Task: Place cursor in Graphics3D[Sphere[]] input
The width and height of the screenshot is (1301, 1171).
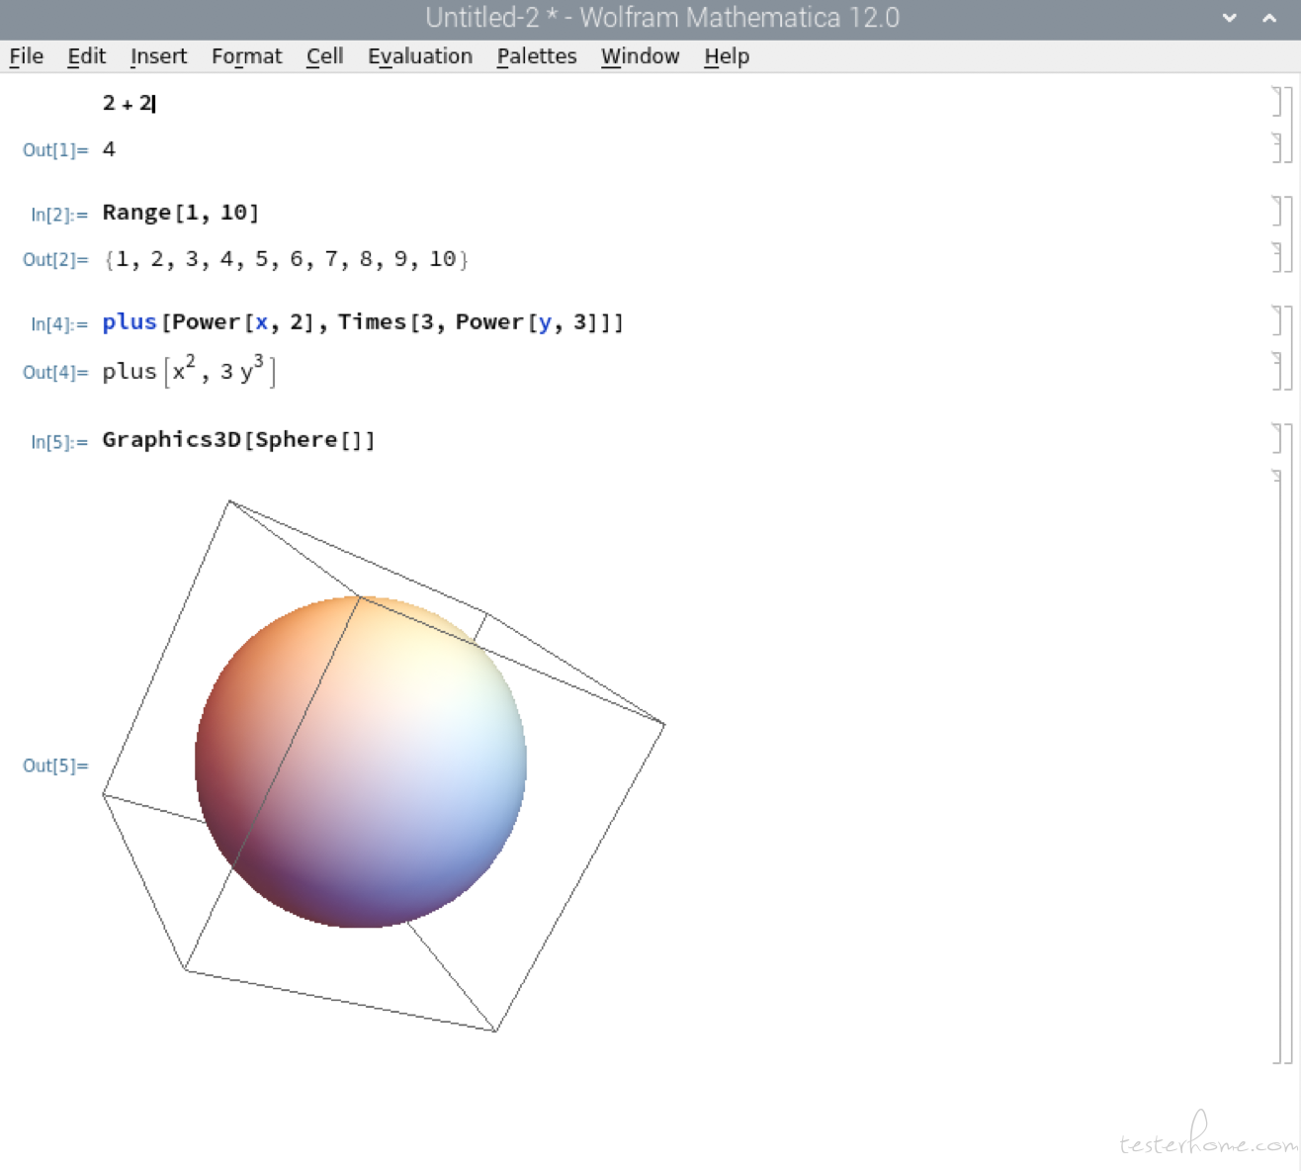Action: [x=239, y=440]
